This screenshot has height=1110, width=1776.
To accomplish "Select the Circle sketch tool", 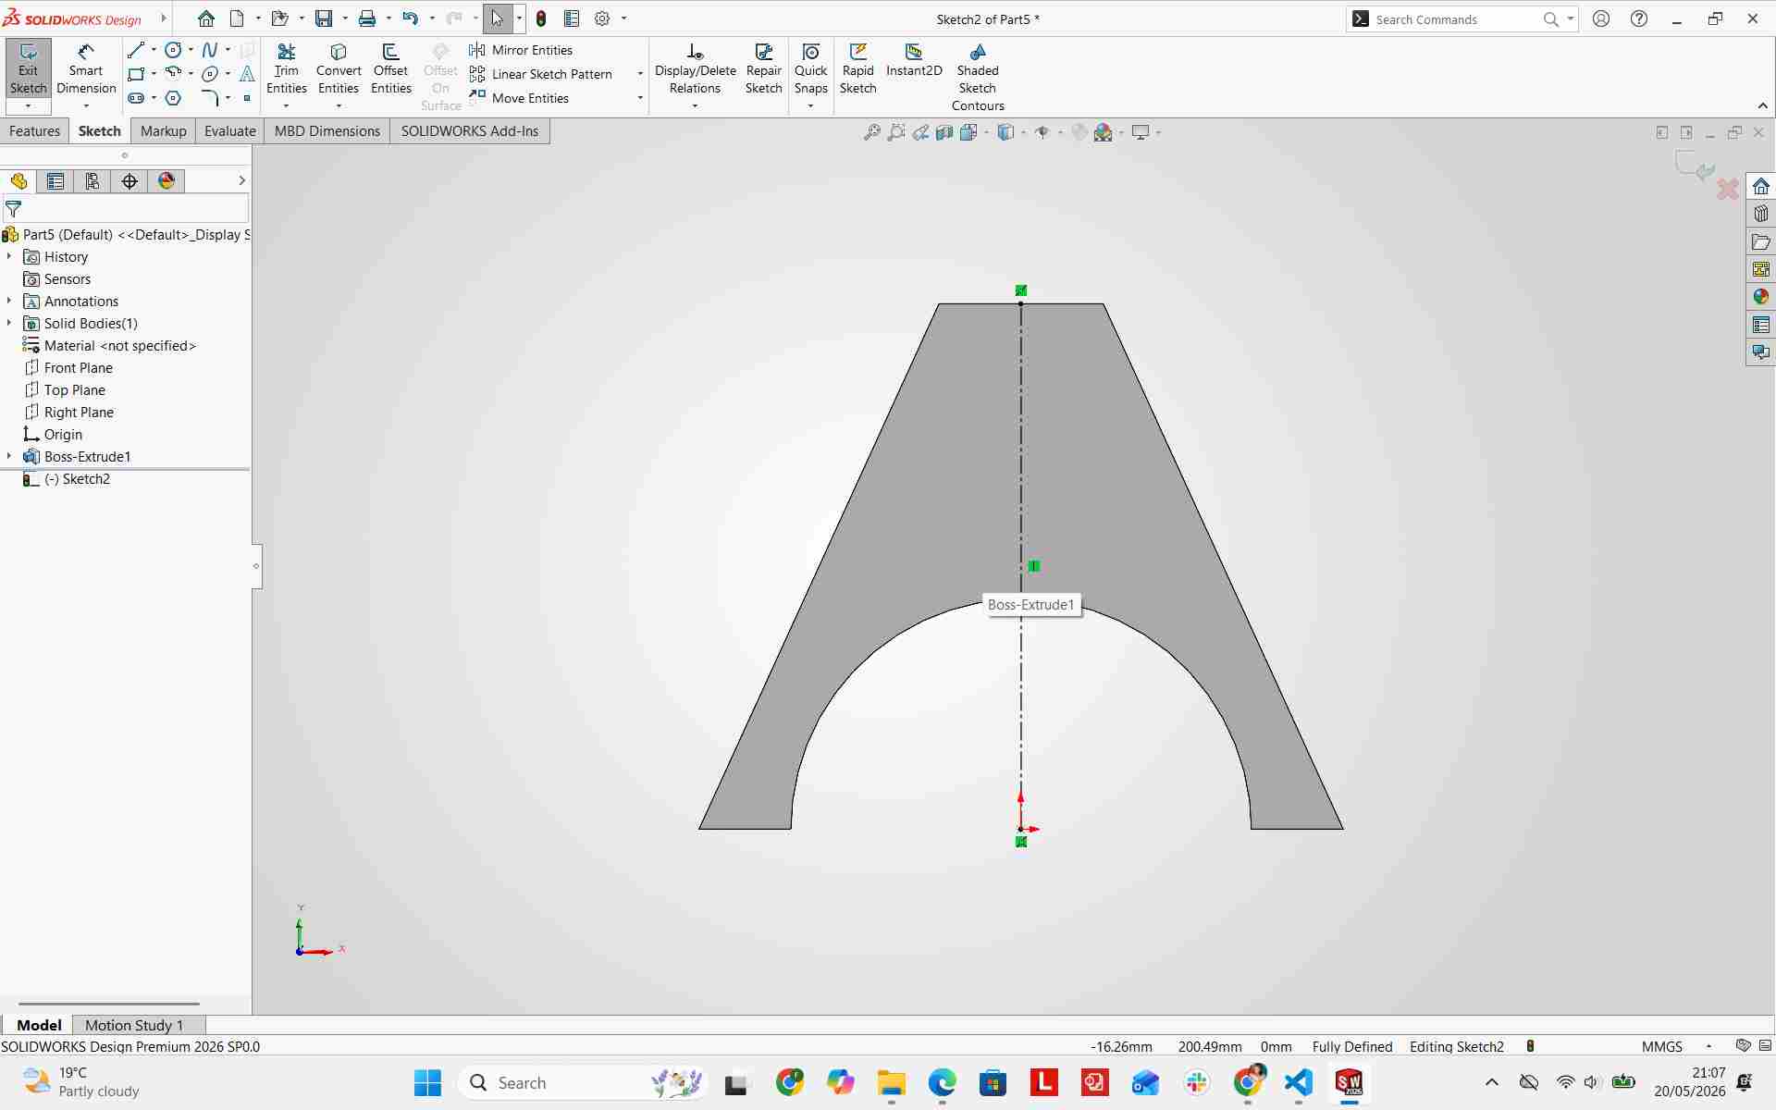I will pyautogui.click(x=173, y=50).
